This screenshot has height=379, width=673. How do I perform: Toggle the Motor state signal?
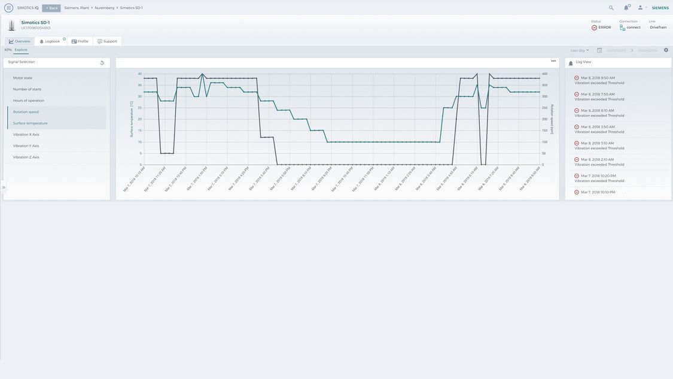[x=57, y=78]
